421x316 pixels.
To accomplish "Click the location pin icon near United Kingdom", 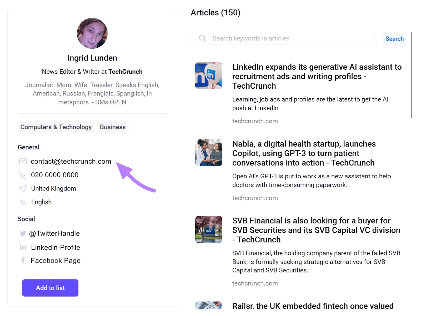I will pyautogui.click(x=23, y=188).
